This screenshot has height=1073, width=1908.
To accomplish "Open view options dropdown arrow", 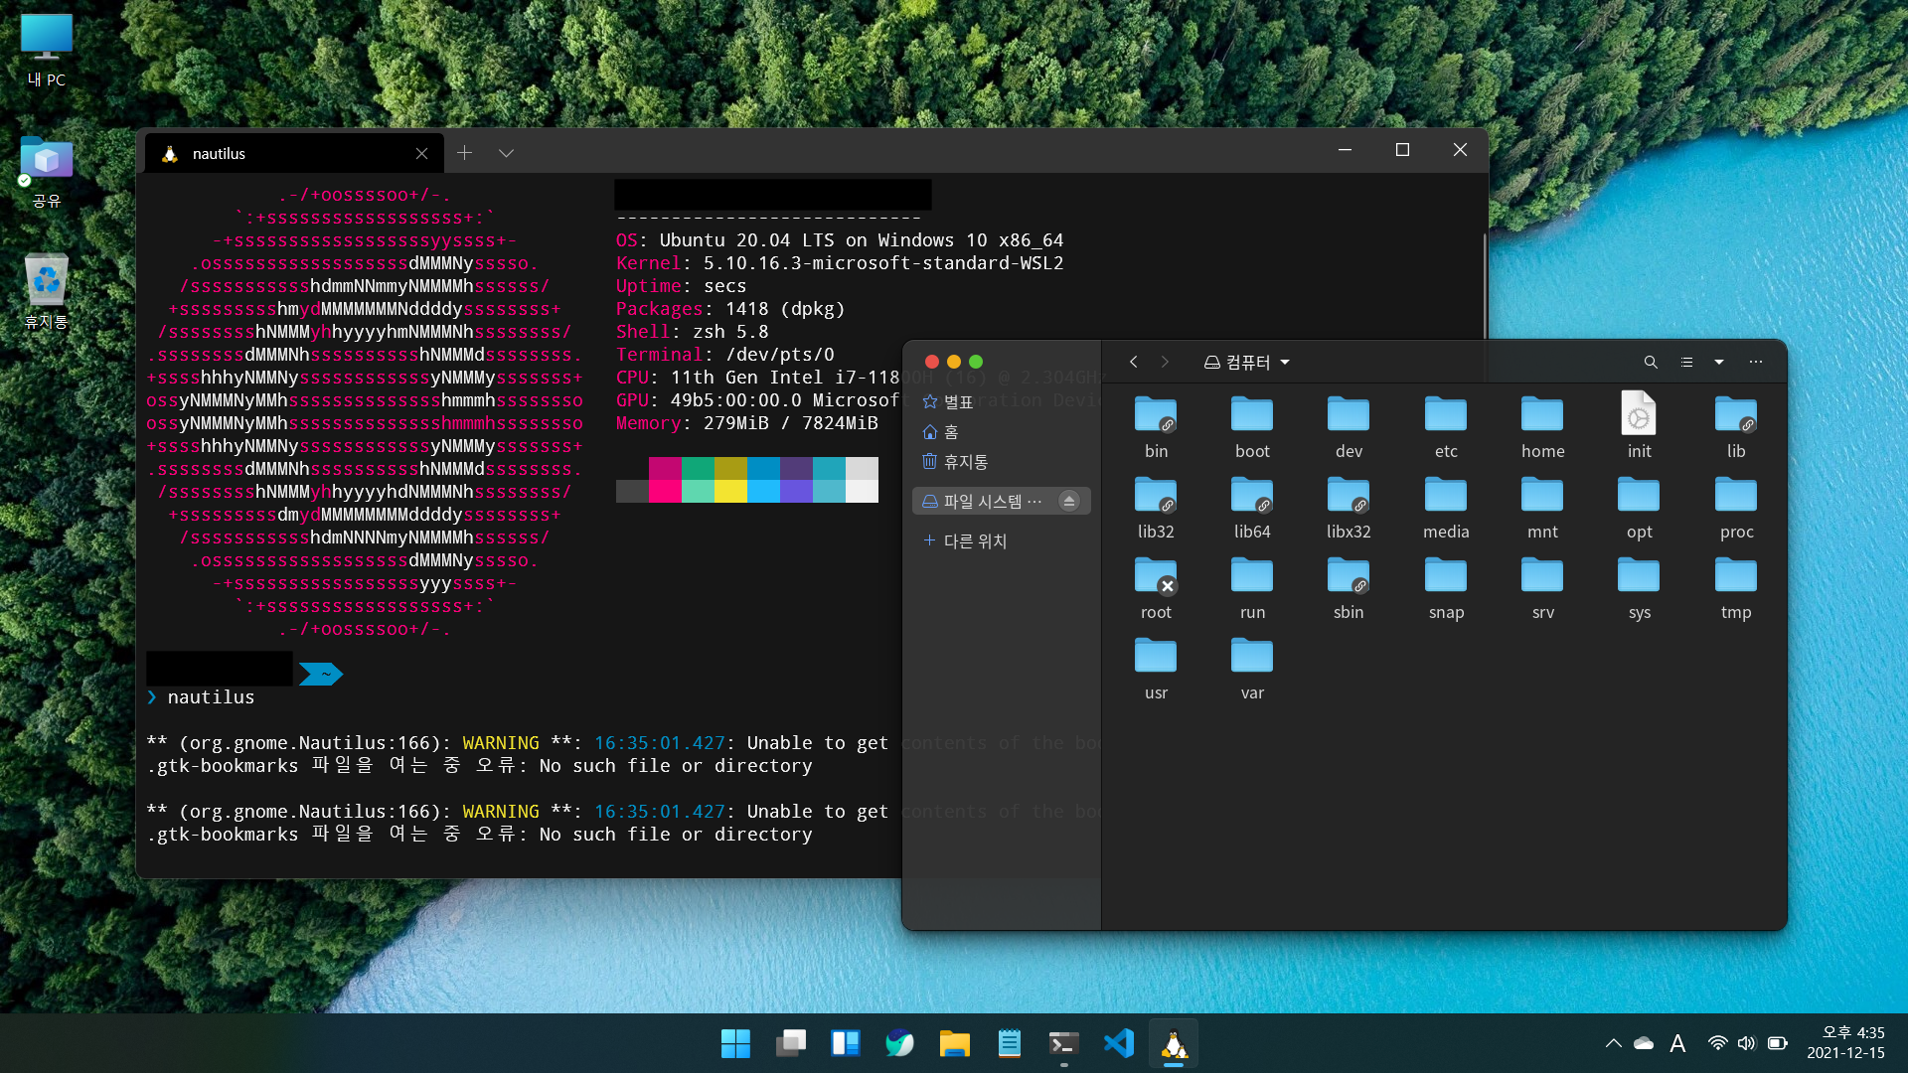I will click(x=1719, y=363).
